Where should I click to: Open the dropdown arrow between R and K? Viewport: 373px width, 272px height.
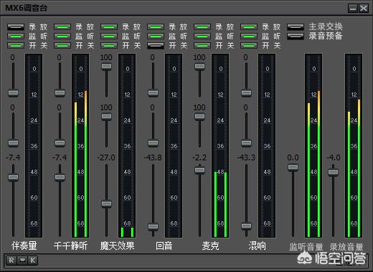22,261
